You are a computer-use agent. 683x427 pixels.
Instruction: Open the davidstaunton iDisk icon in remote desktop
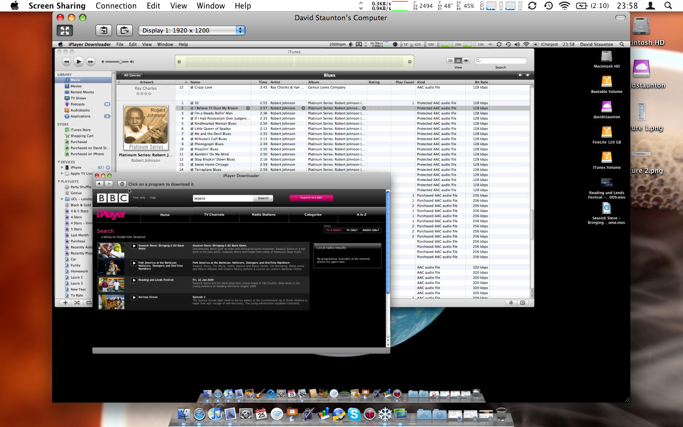point(607,107)
